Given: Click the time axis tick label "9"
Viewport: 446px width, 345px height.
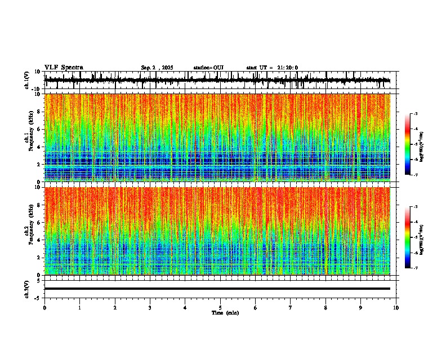Looking at the screenshot, I should click(x=360, y=308).
